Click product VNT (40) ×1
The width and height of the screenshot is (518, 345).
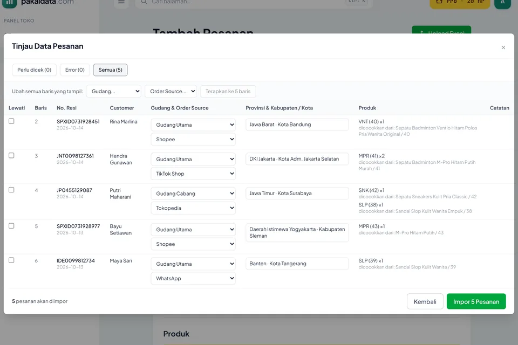(371, 121)
